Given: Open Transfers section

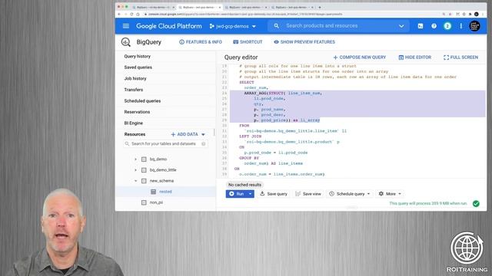Looking at the screenshot, I should (133, 90).
